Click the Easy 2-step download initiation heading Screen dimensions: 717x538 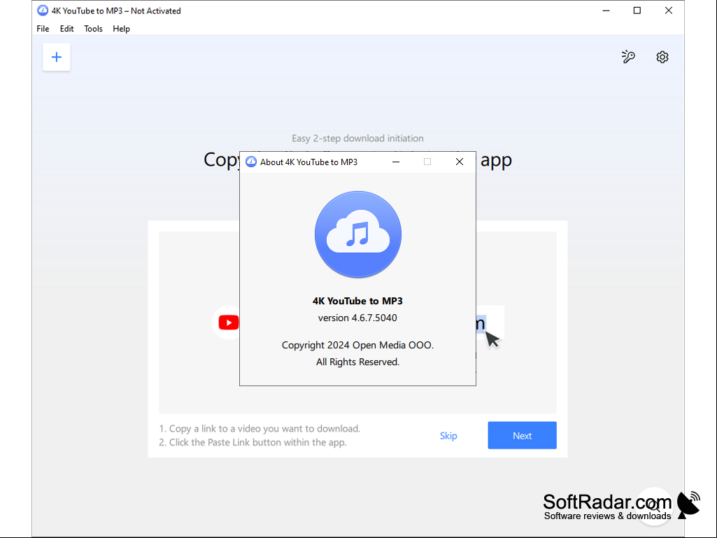(357, 138)
